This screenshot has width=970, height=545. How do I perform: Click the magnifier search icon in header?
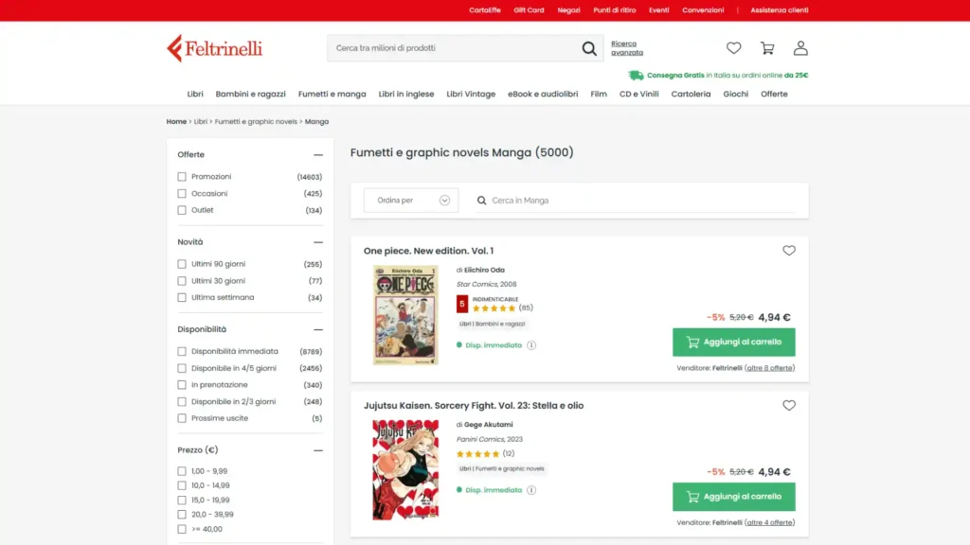(x=589, y=48)
